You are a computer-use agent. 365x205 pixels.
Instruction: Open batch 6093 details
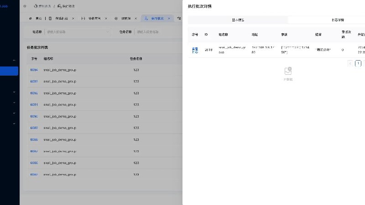click(x=34, y=82)
